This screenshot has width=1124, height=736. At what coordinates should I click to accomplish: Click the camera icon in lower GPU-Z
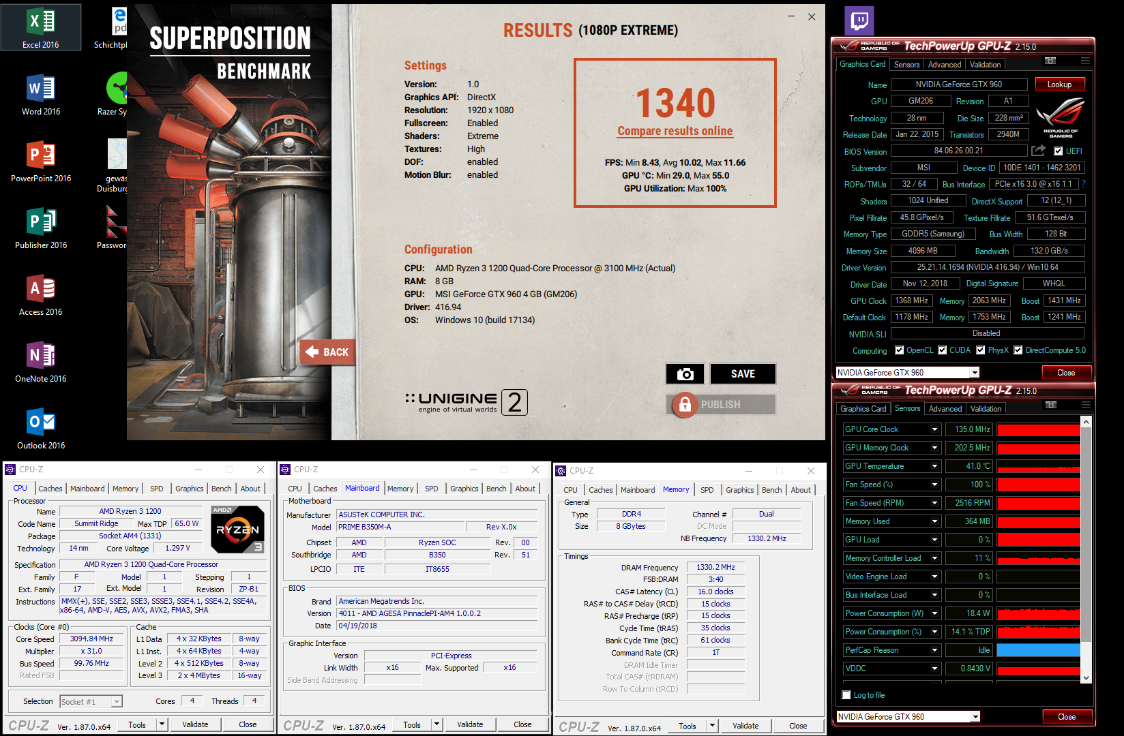[x=1051, y=405]
